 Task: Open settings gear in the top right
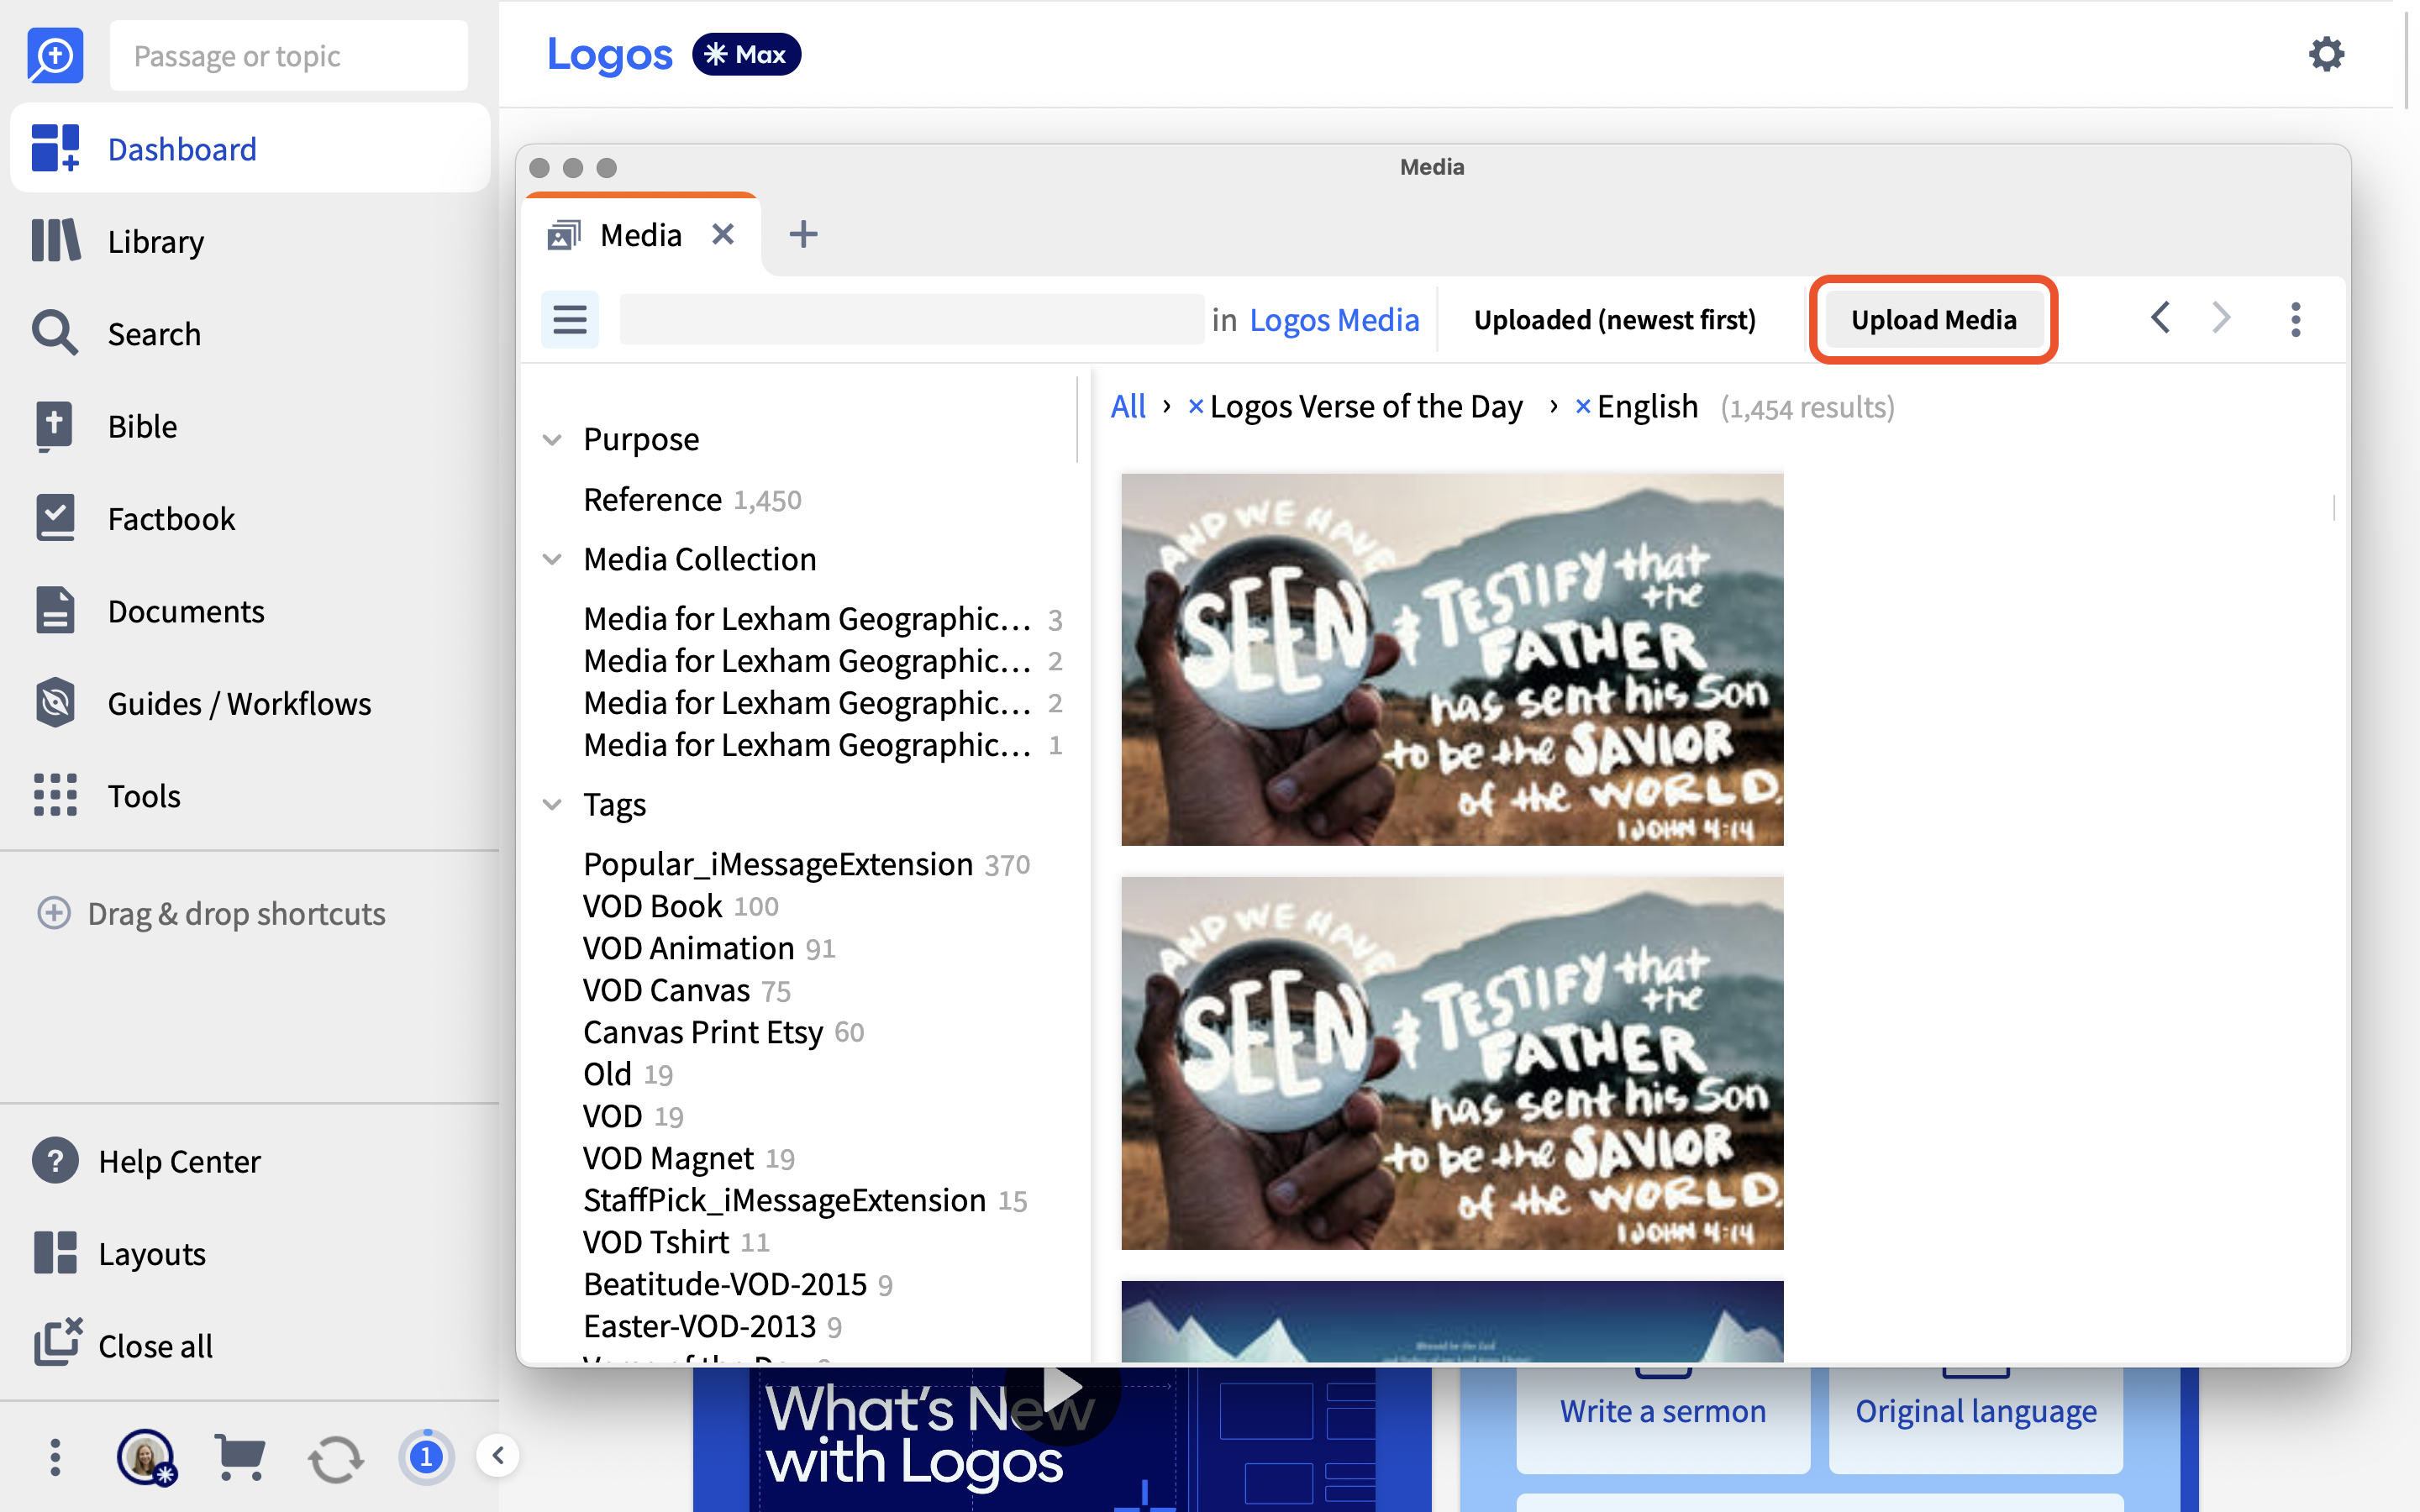point(2327,54)
